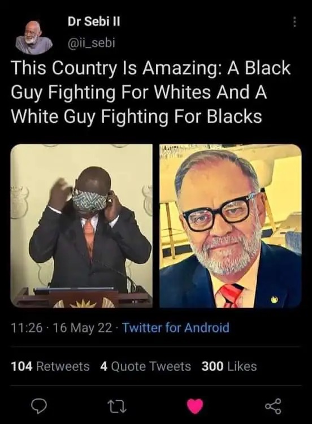Click the patterned face mask in left photo
The height and width of the screenshot is (424, 312).
(x=89, y=201)
